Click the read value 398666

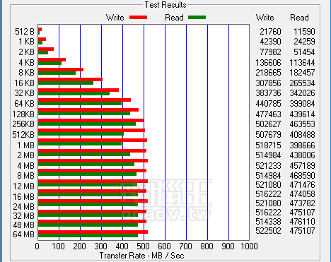303,145
